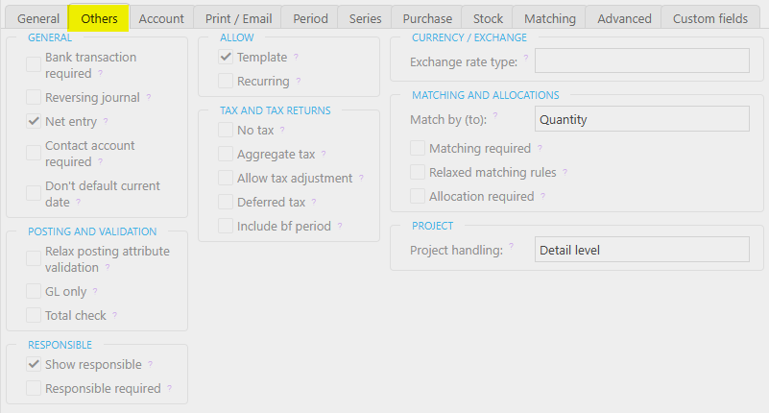Click help icon next to Show responsible

[x=151, y=365]
